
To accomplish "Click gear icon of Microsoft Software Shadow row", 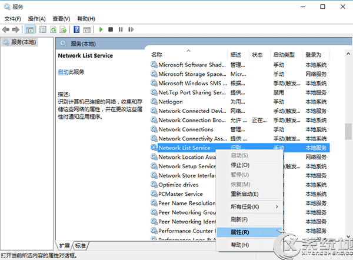I will tap(154, 65).
